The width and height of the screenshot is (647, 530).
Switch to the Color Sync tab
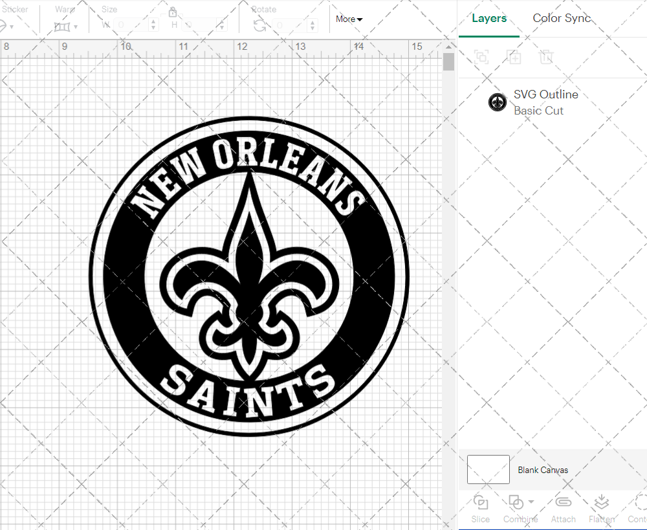coord(562,18)
